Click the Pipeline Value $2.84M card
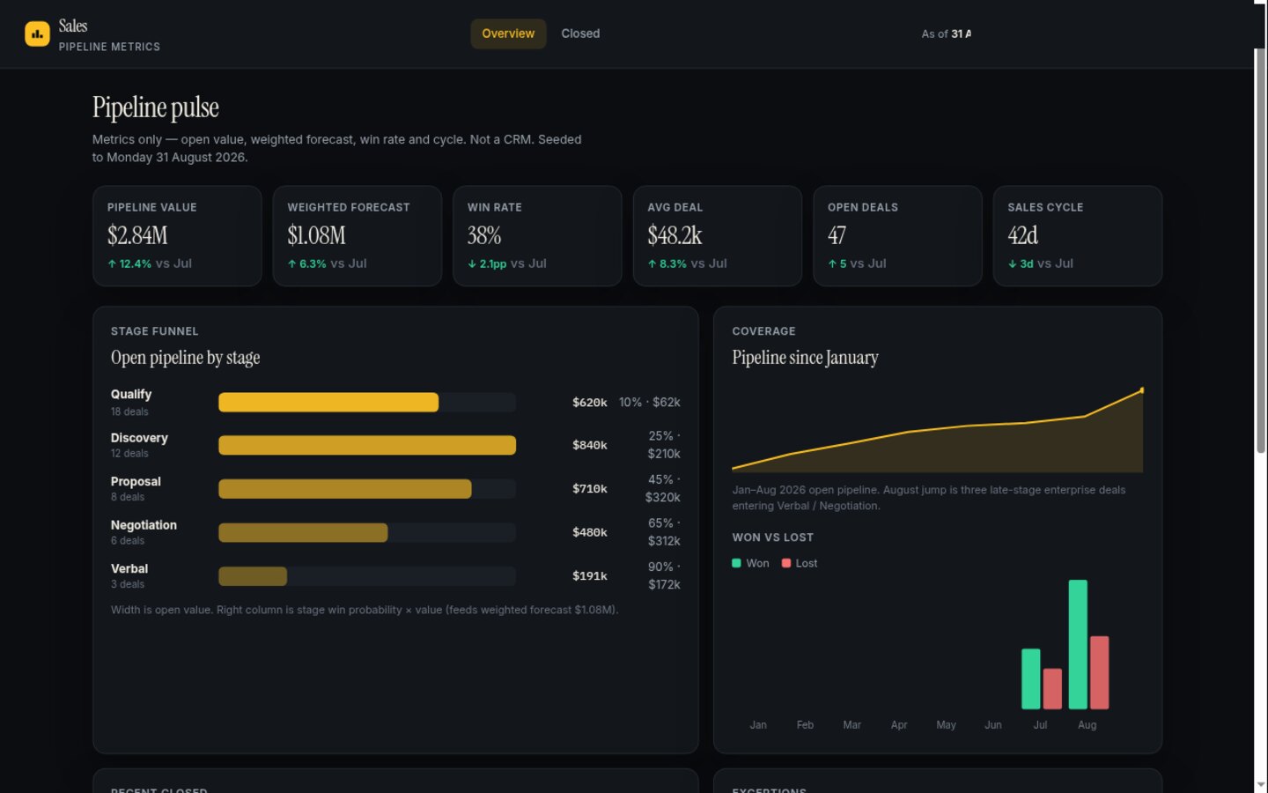1268x793 pixels. [177, 235]
